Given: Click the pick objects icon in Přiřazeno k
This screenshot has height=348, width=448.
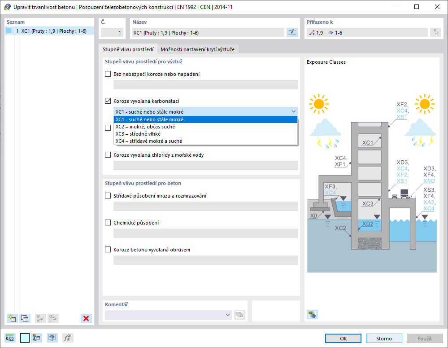Looking at the screenshot, I should coord(436,33).
